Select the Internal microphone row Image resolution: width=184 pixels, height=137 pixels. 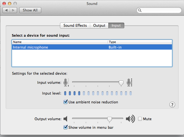[x=92, y=47]
